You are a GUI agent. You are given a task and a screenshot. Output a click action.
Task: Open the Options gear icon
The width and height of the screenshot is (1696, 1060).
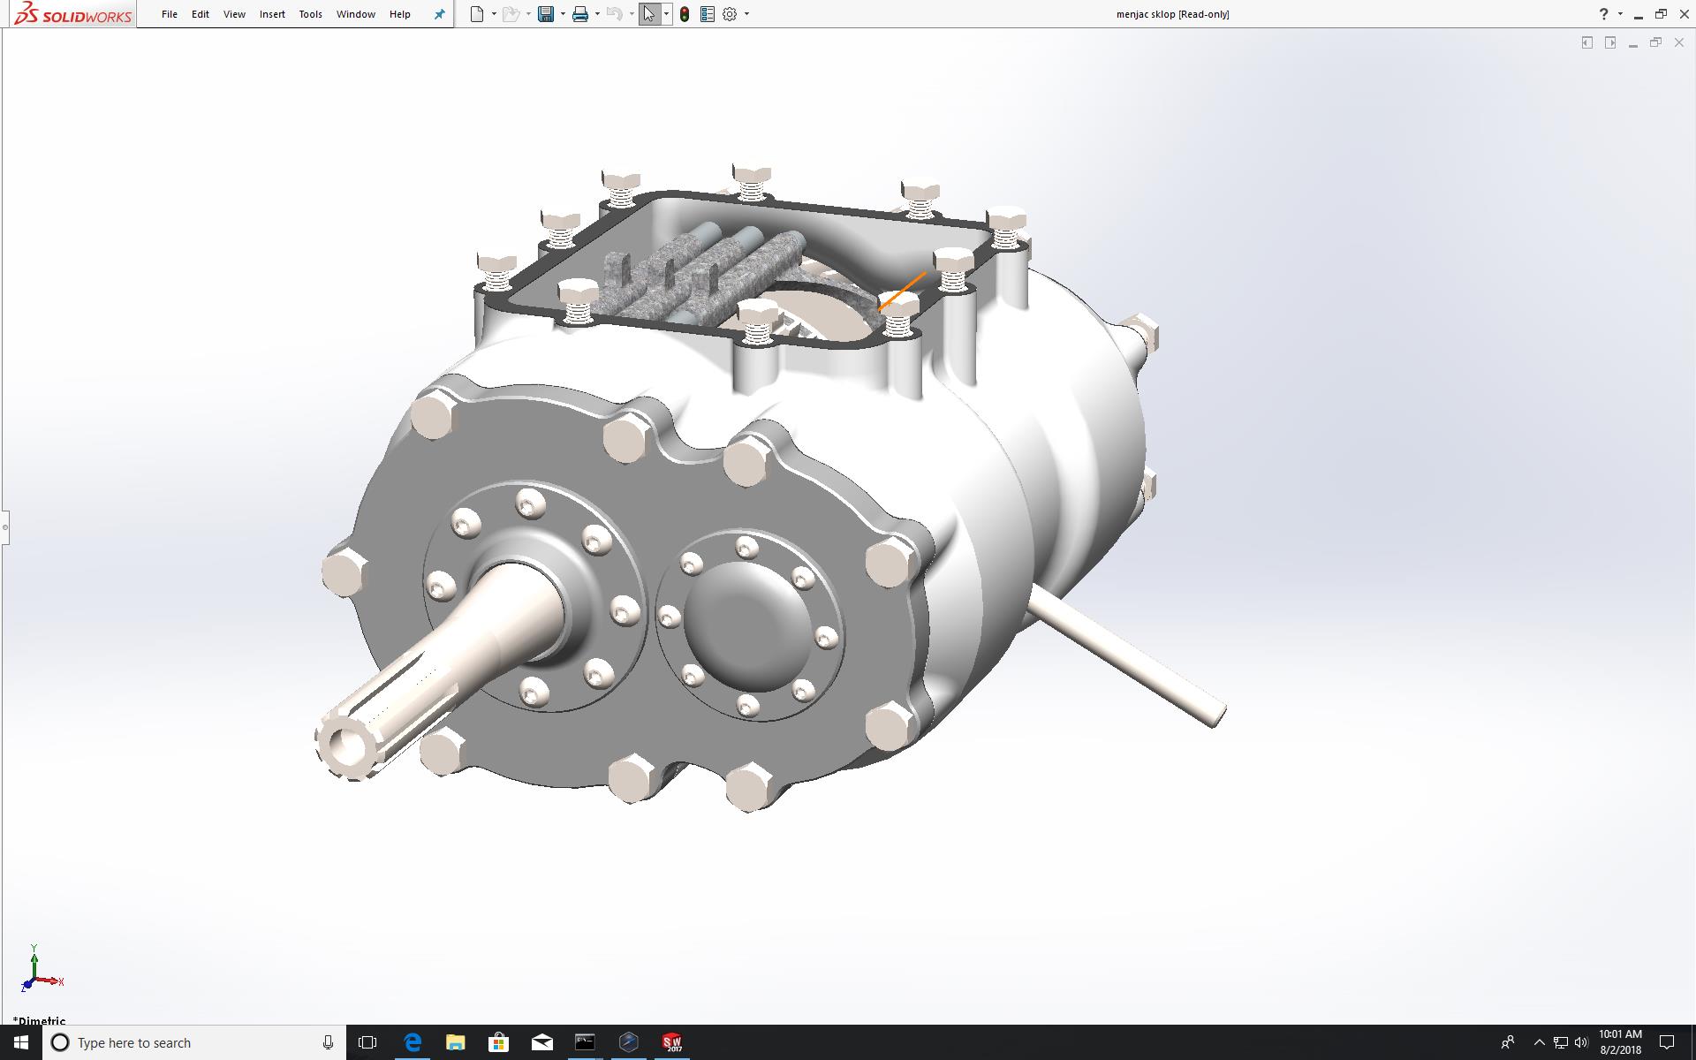(x=730, y=14)
